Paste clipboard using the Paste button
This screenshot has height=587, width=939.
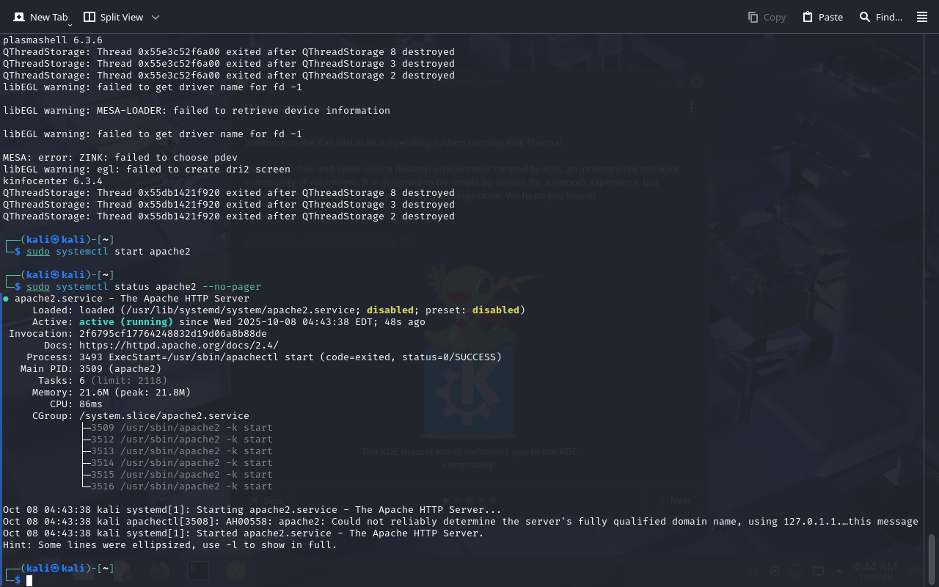(822, 17)
